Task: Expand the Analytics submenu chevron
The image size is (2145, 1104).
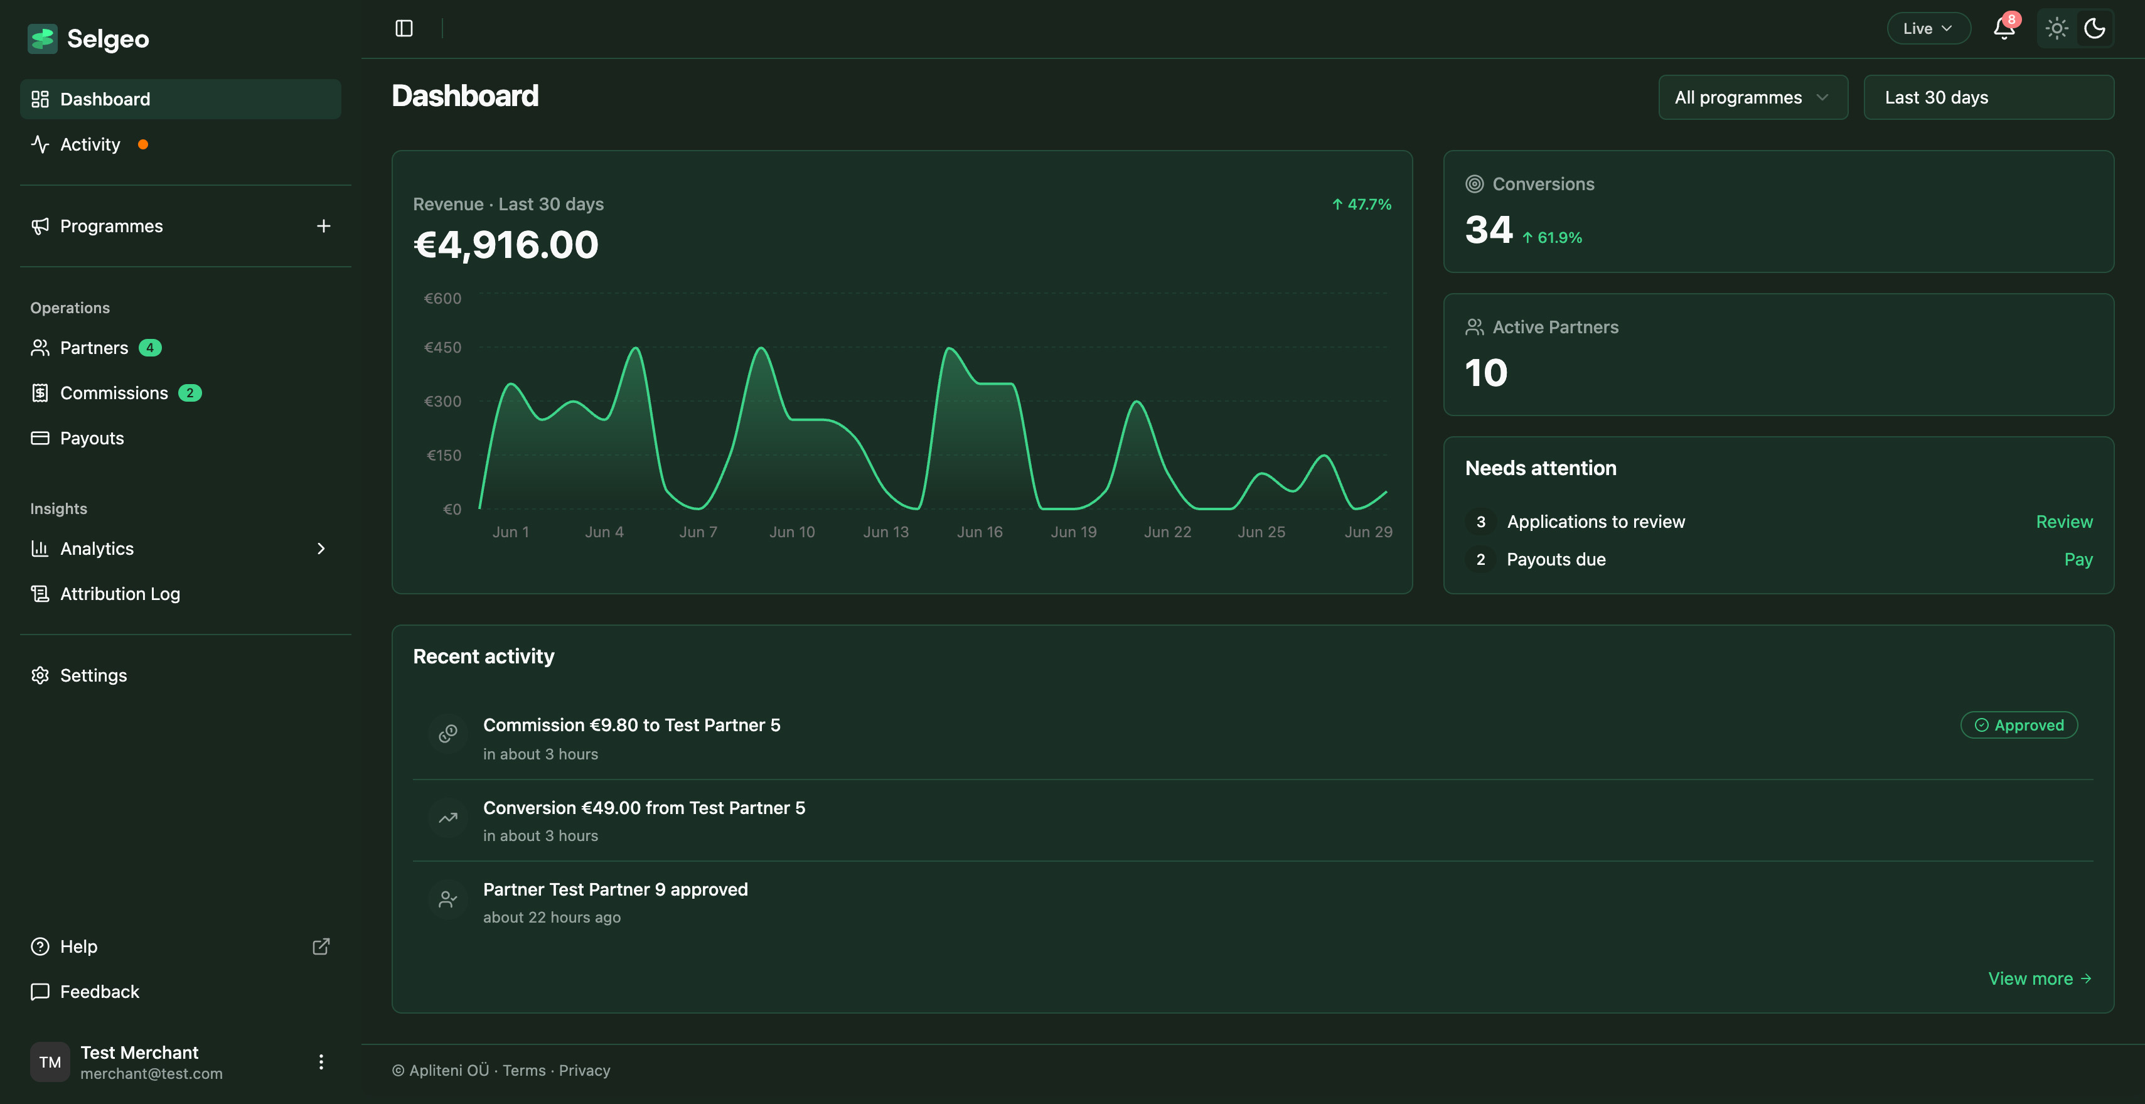Action: 321,549
